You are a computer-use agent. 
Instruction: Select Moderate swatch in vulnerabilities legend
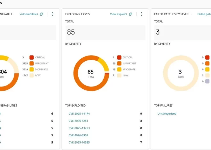(32, 70)
